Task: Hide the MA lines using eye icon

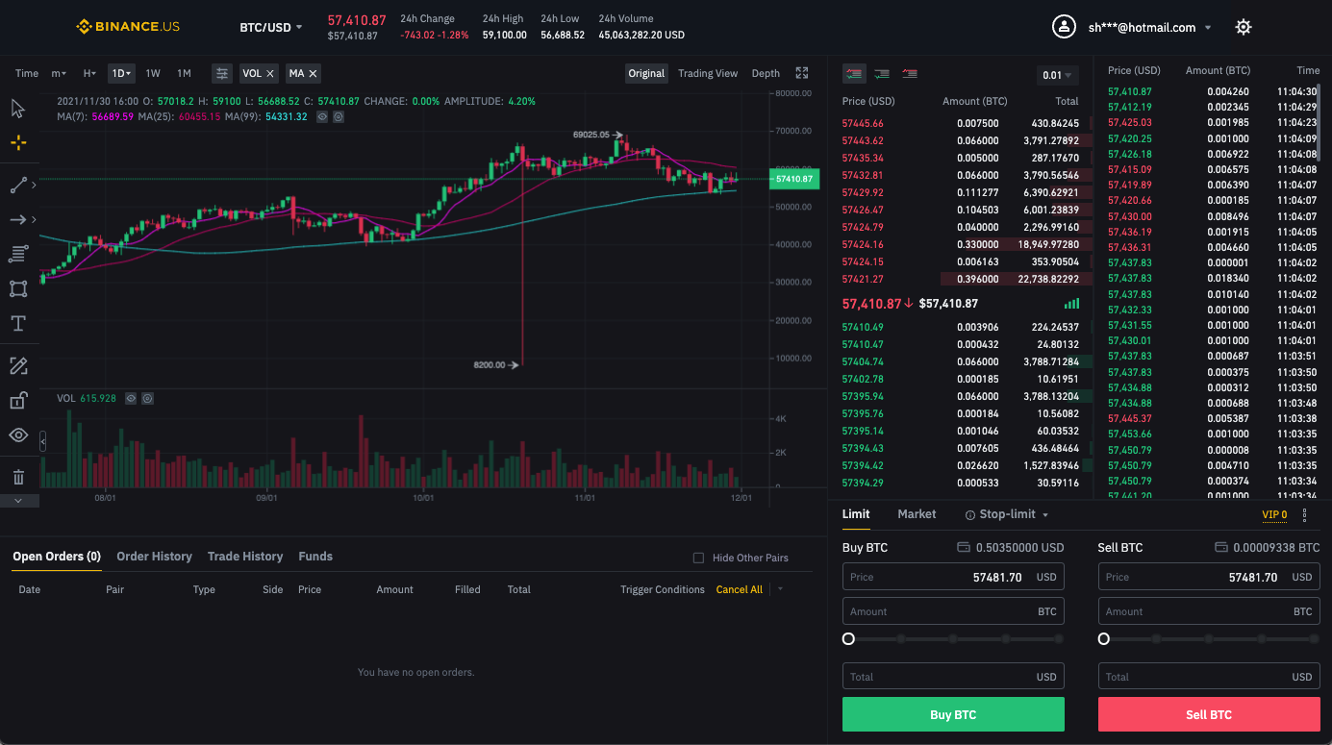Action: [x=323, y=116]
